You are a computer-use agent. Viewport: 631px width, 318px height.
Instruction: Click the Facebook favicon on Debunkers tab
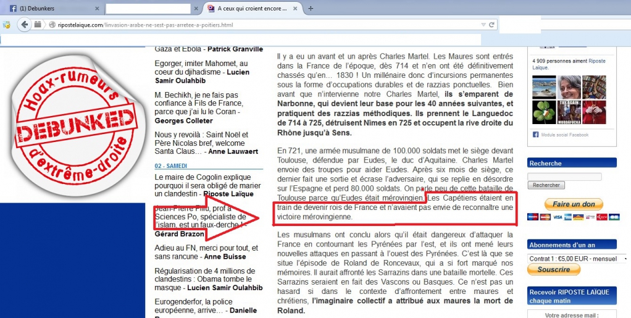[13, 9]
